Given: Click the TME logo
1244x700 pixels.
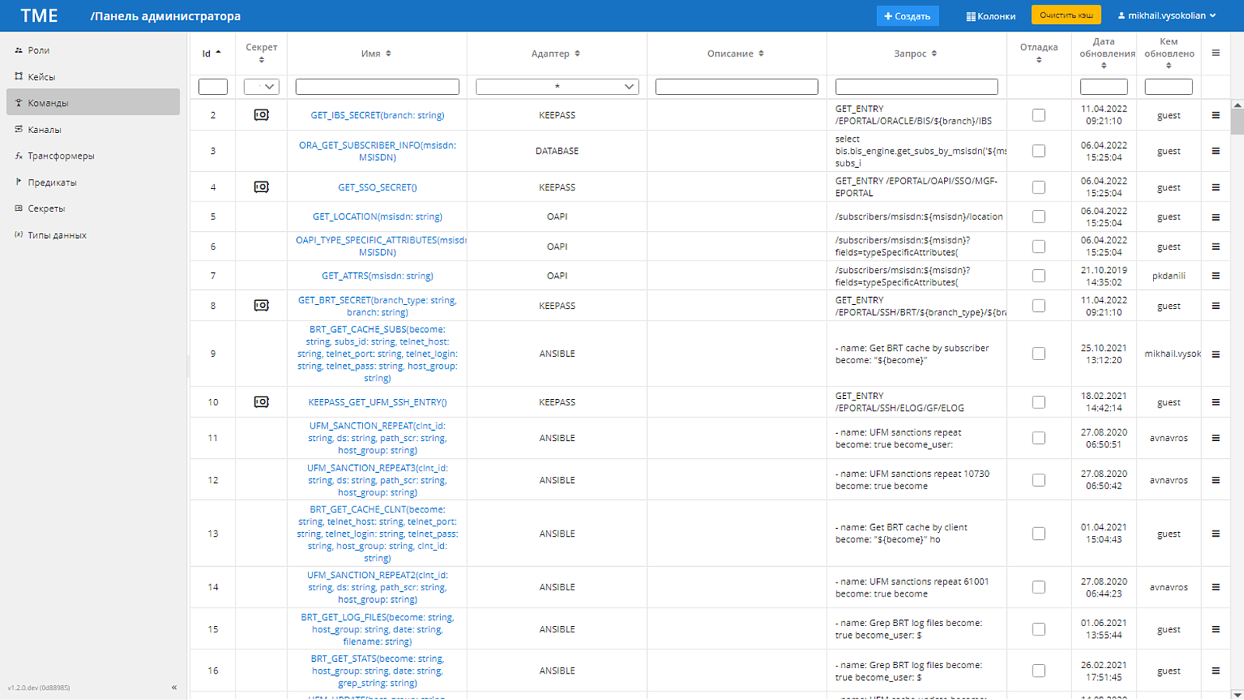Looking at the screenshot, I should coord(39,16).
